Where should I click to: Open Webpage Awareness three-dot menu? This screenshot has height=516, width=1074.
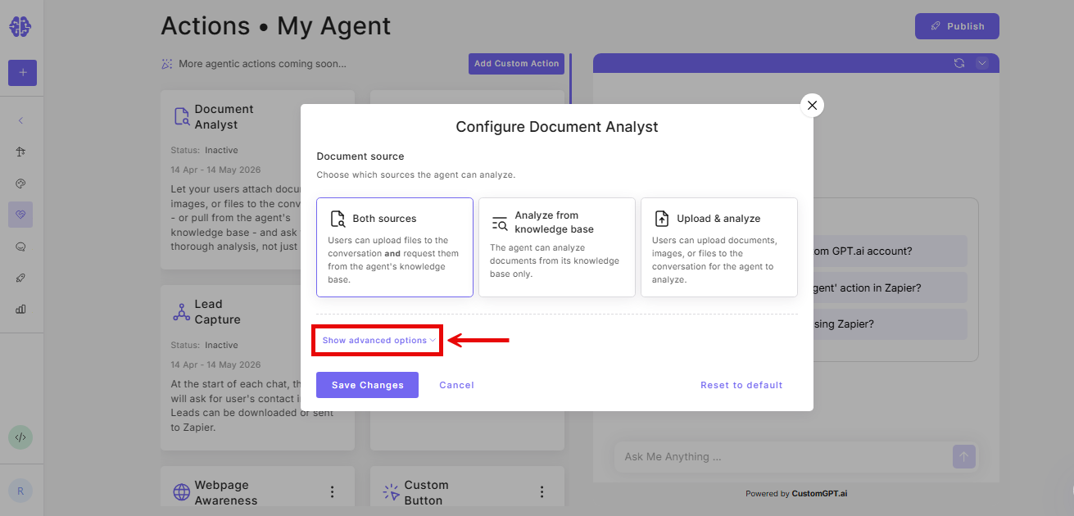333,492
